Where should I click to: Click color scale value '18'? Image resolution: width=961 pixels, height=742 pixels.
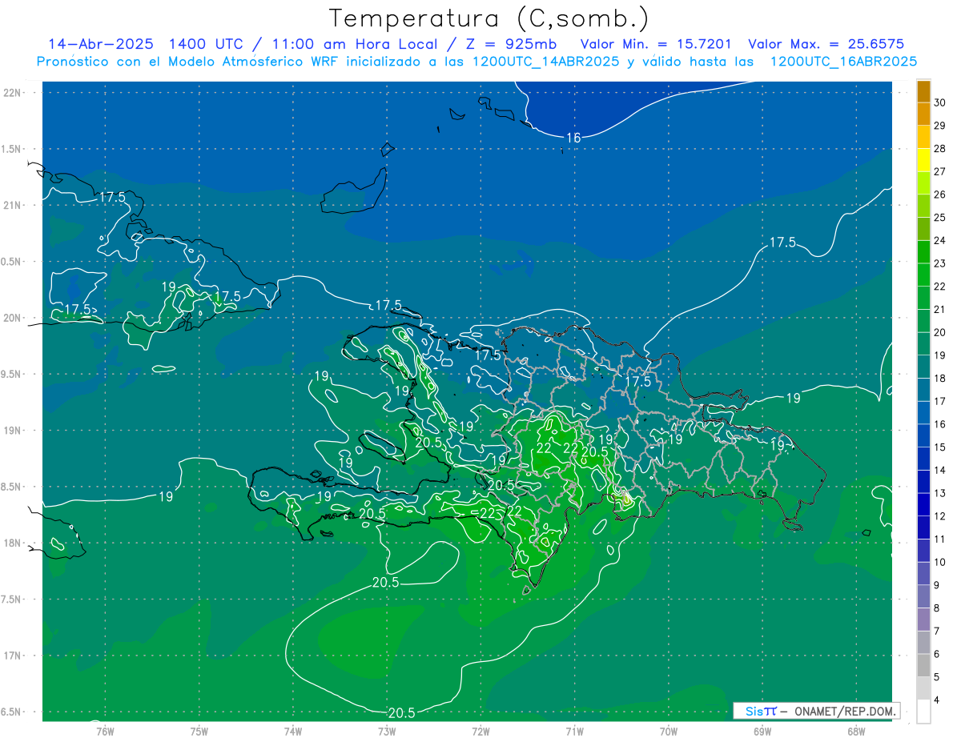(x=940, y=378)
